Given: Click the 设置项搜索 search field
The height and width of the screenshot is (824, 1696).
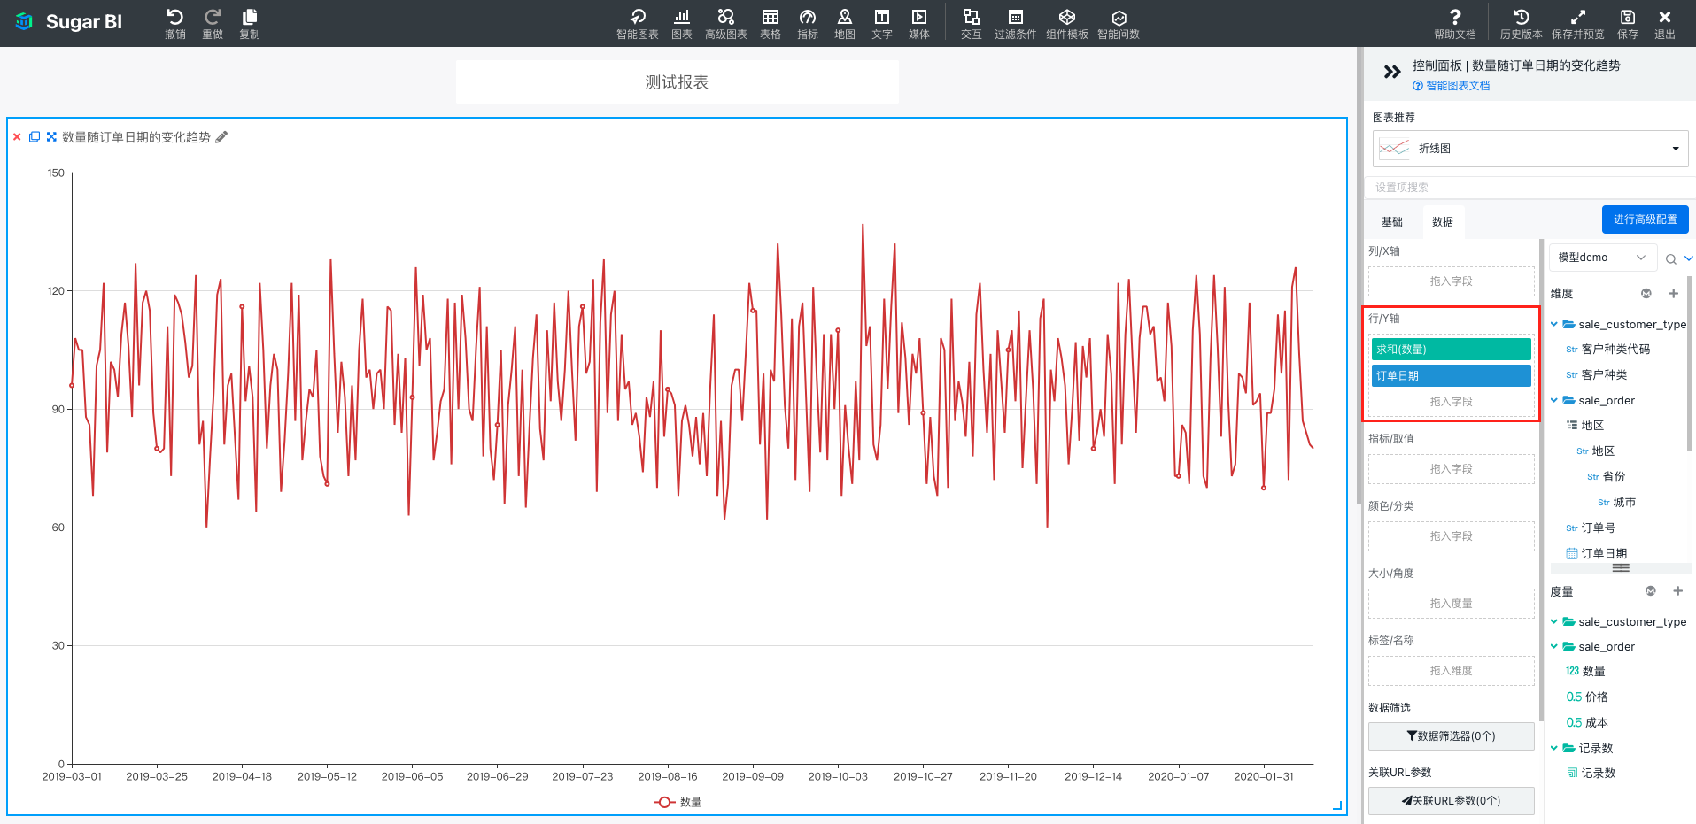Looking at the screenshot, I should (1529, 188).
